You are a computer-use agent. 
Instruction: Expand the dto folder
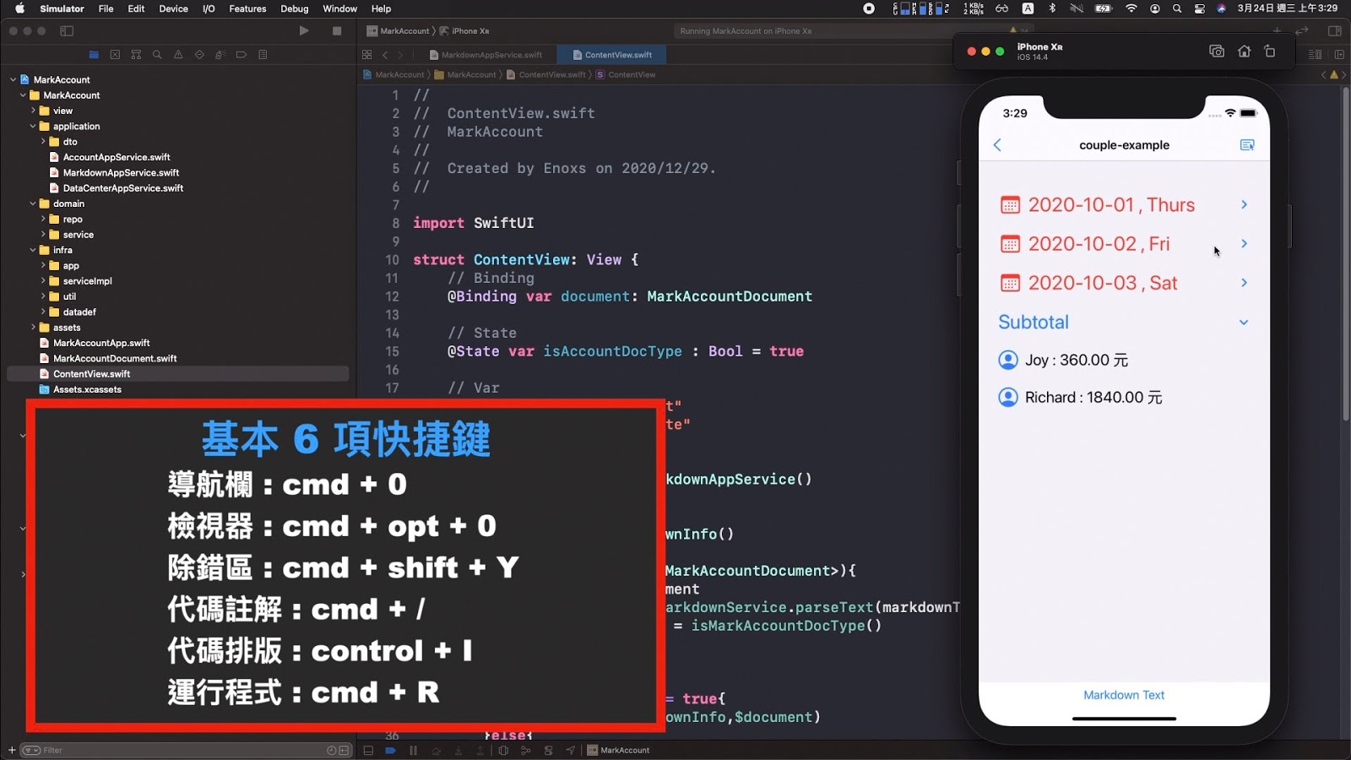pyautogui.click(x=43, y=142)
